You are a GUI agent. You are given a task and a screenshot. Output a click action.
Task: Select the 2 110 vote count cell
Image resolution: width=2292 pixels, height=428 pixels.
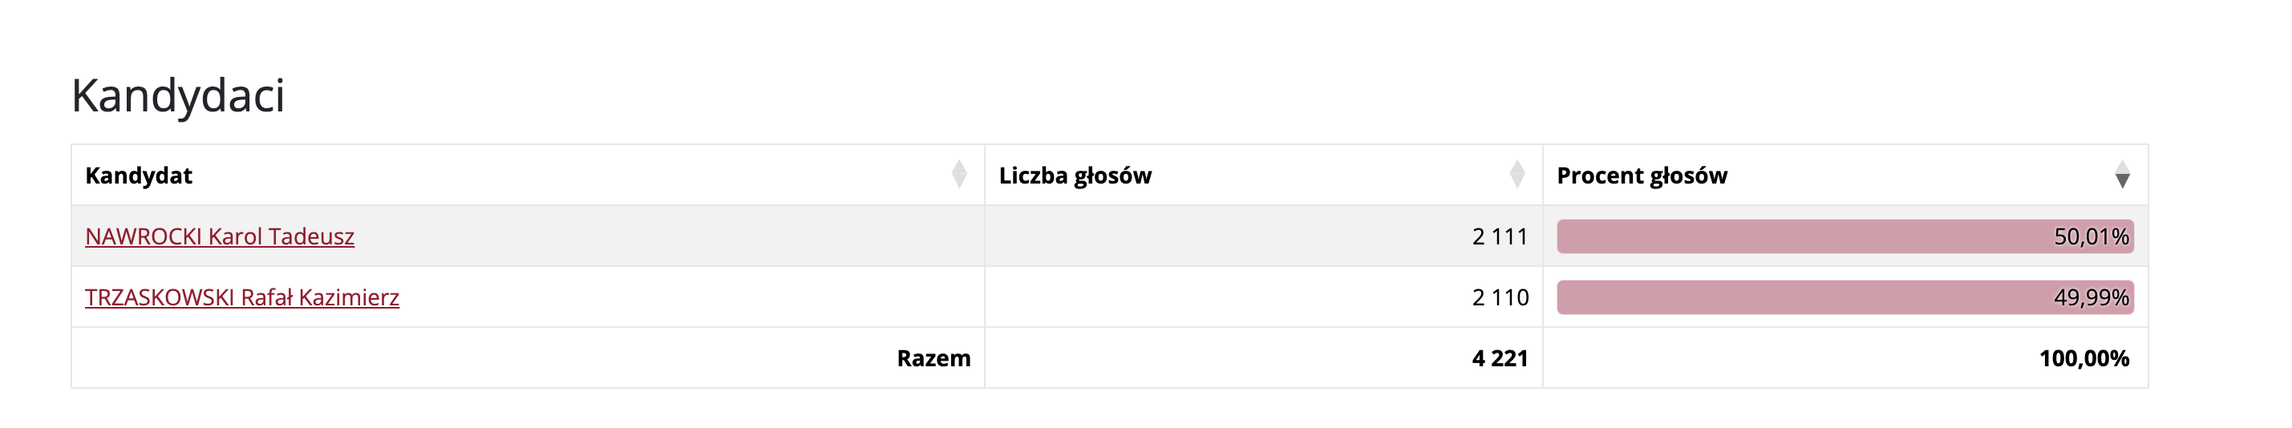pos(1500,297)
